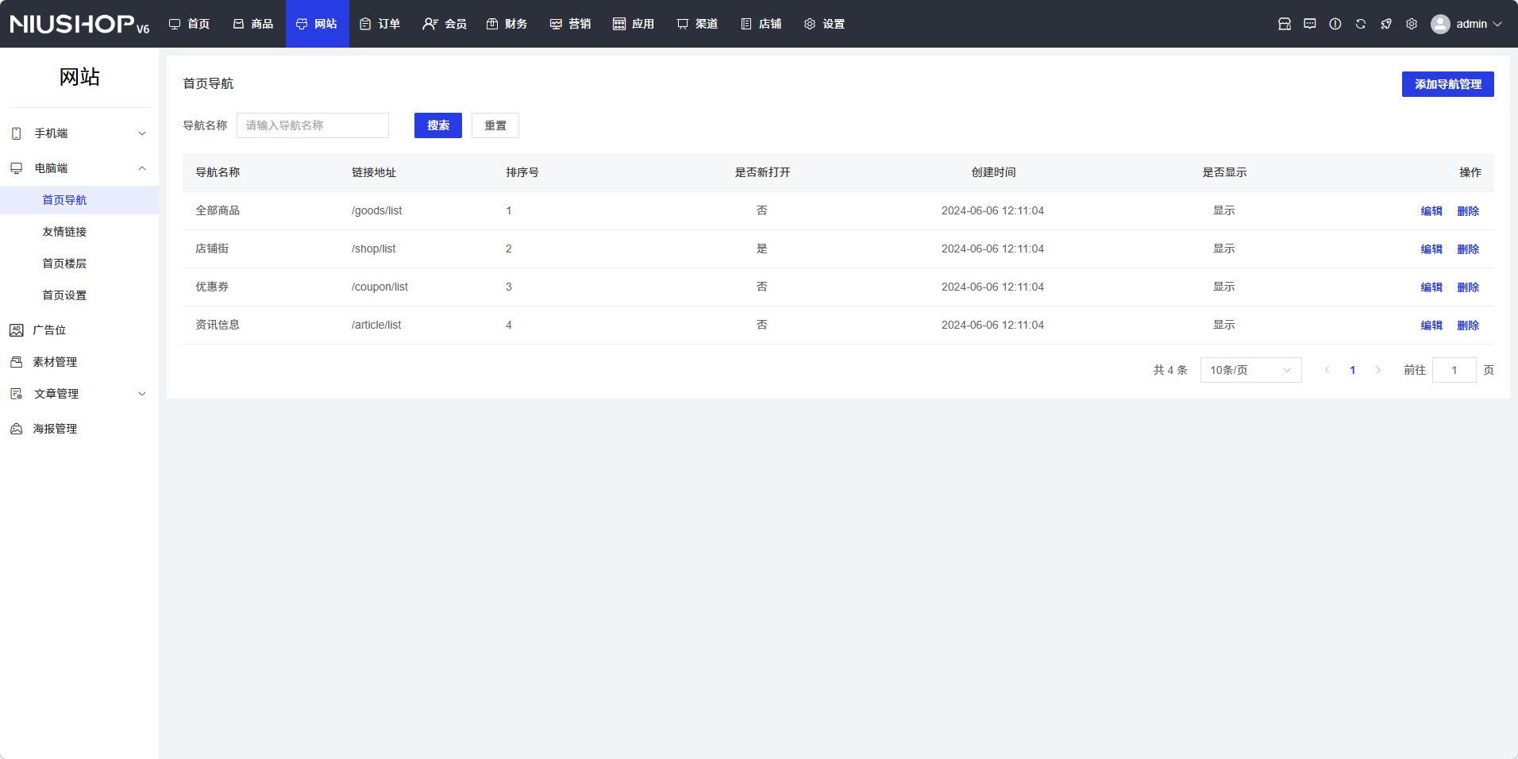
Task: Click the rocket icon in header
Action: [x=1385, y=24]
